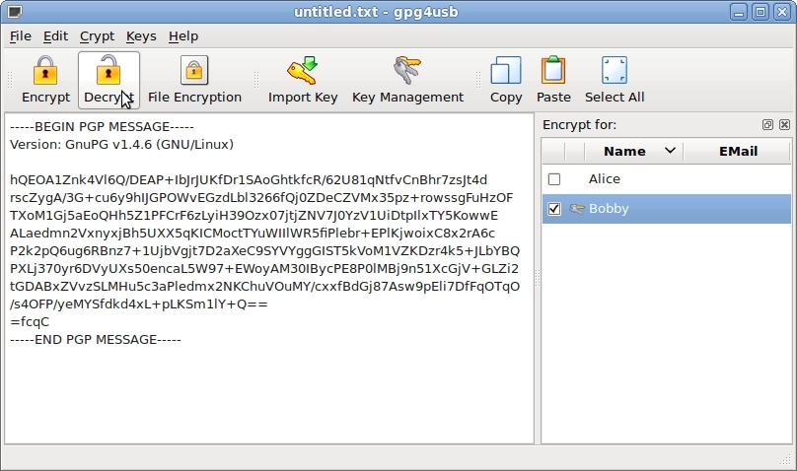Click the empty area of text editor
The width and height of the screenshot is (797, 471).
click(269, 396)
